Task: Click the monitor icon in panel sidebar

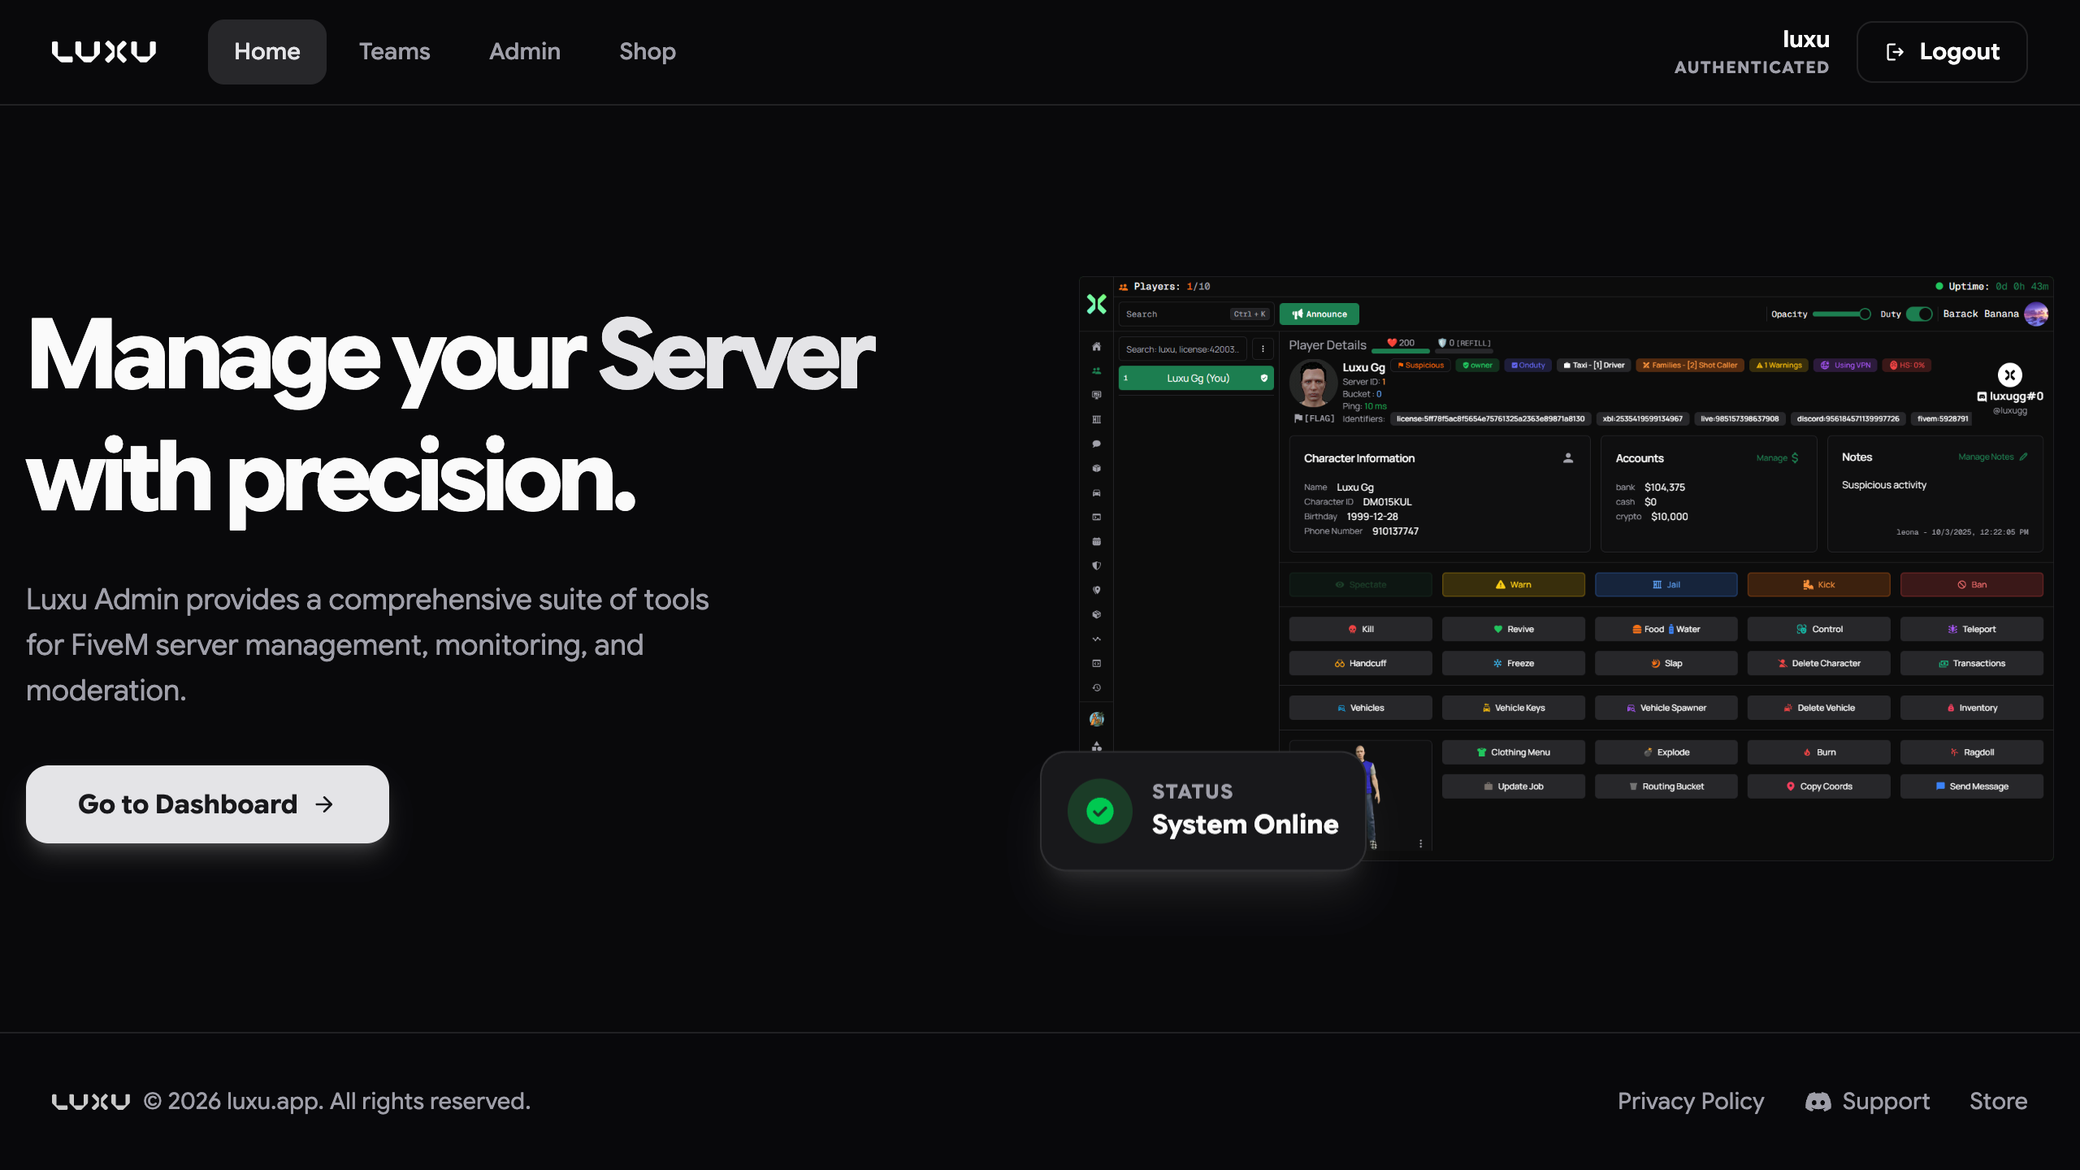Action: [1096, 396]
